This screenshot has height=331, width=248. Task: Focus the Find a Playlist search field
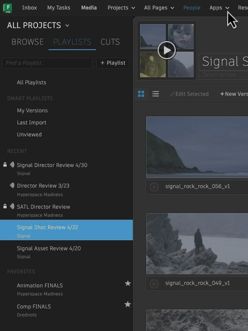(47, 63)
